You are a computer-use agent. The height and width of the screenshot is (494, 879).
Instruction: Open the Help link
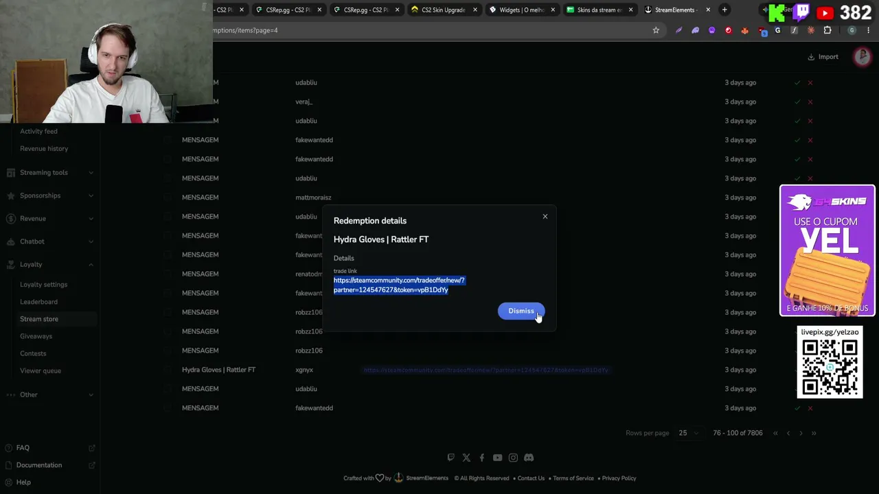[23, 482]
